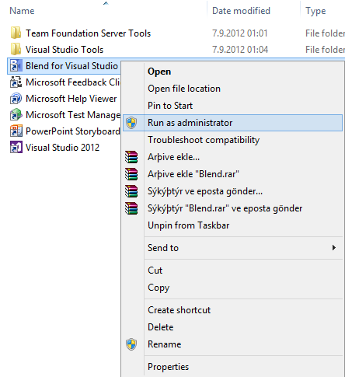Choose Open from the context menu
The image size is (345, 377).
point(159,72)
